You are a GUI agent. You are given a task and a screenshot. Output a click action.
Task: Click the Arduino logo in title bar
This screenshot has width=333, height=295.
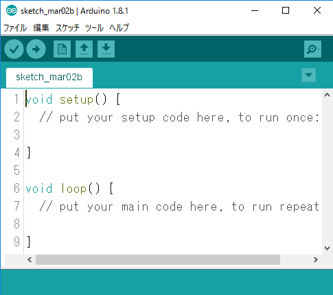tap(12, 10)
